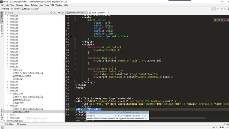Click html47 breadcrumb in navigation bar
229x129 pixels.
pos(15,9)
